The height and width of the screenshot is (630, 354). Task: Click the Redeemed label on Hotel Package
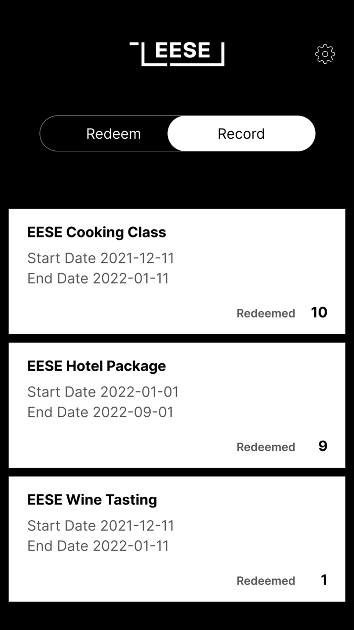click(265, 447)
